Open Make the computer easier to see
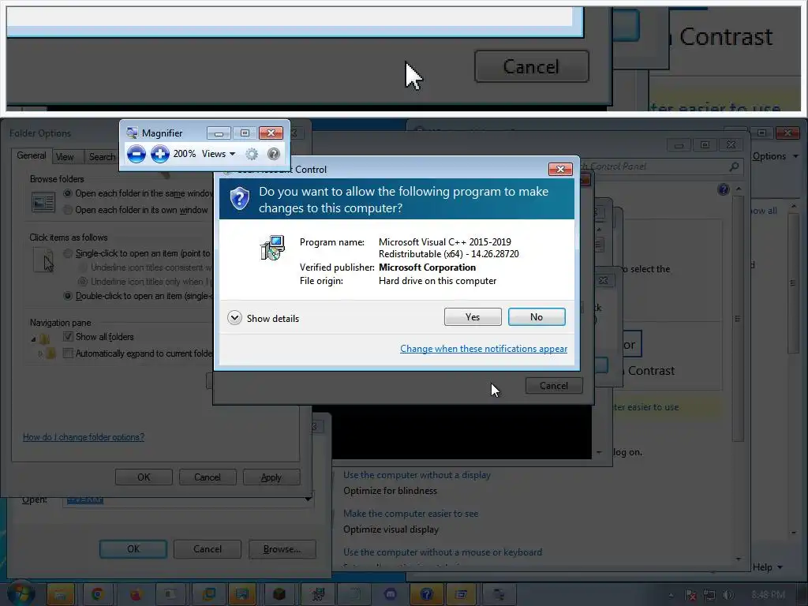808x606 pixels. point(410,514)
